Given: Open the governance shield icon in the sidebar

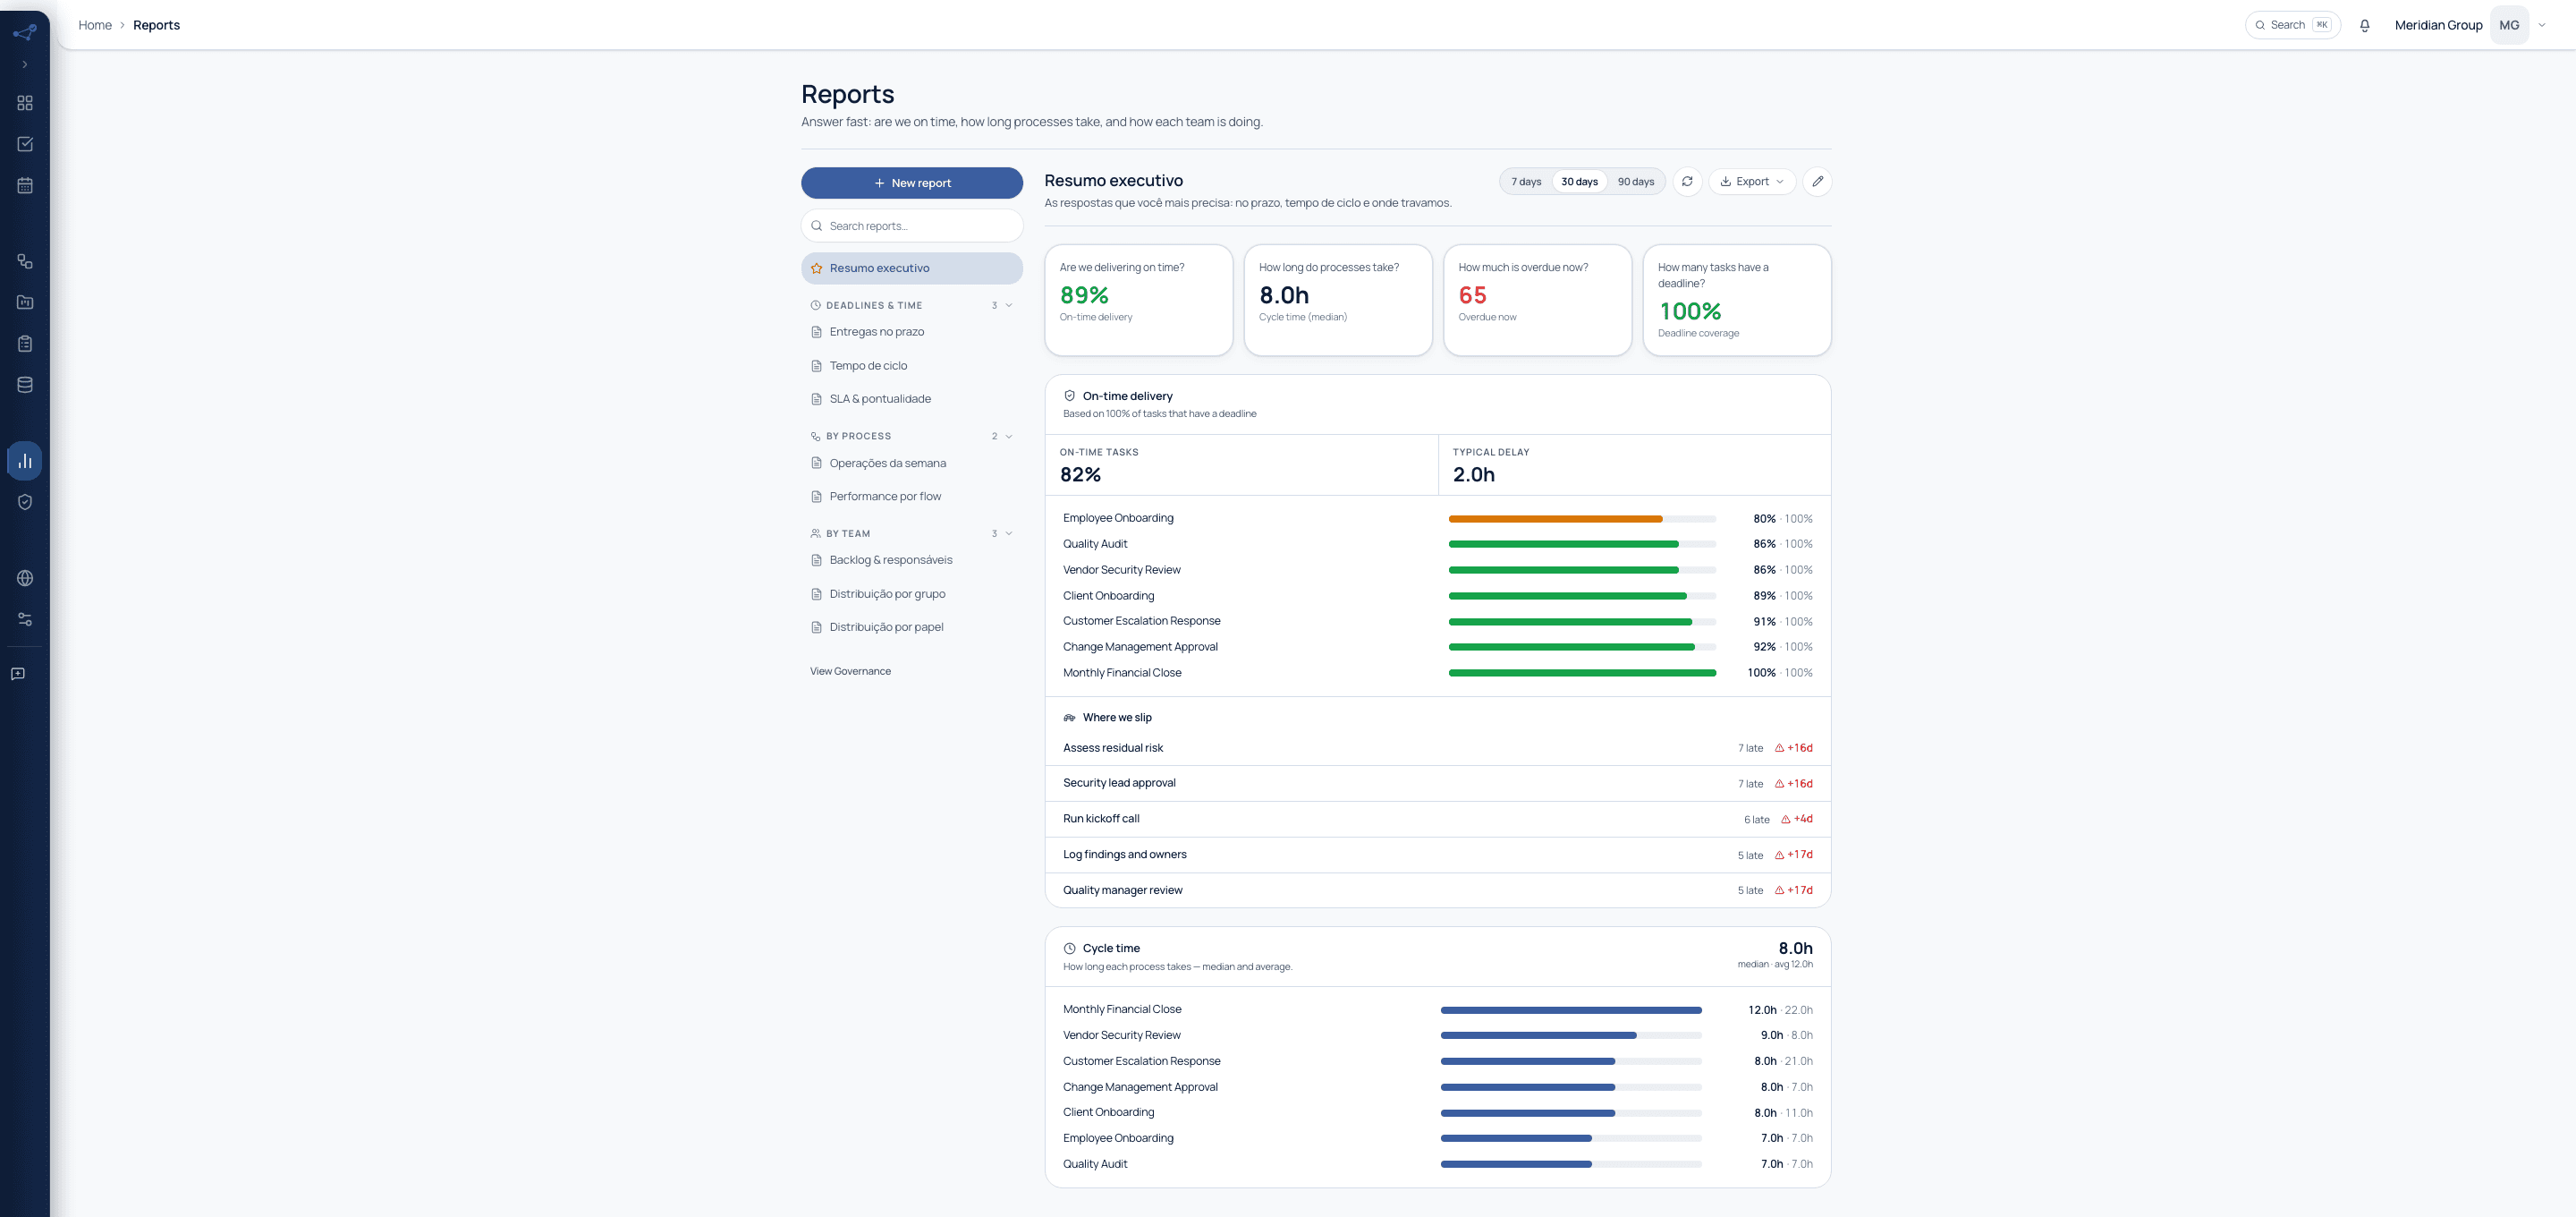Looking at the screenshot, I should (25, 501).
